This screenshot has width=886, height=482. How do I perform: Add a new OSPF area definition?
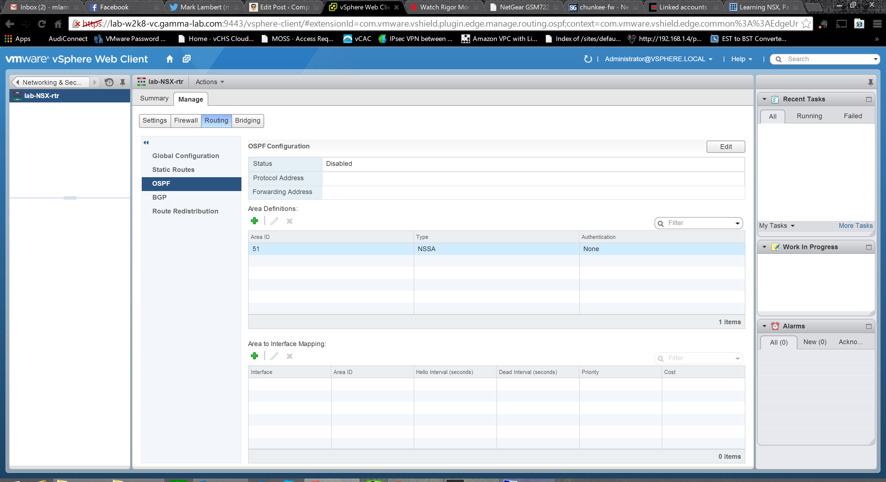tap(254, 221)
